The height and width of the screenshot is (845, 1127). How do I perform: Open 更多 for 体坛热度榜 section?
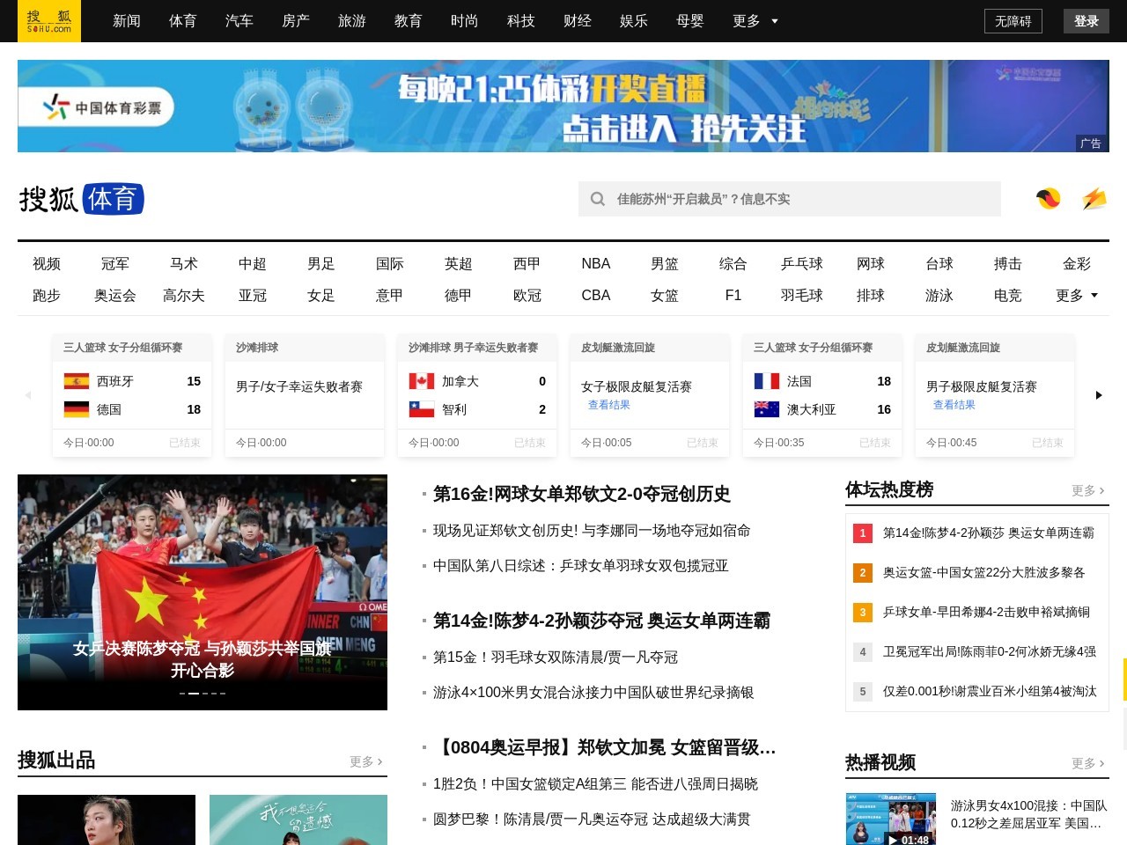tap(1087, 490)
